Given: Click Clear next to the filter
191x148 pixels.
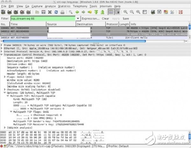Looking at the screenshot, I should pos(105,19).
